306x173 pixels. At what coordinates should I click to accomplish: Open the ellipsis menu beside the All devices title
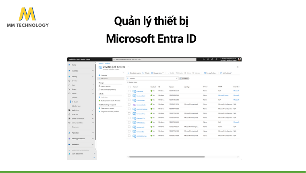pyautogui.click(x=128, y=67)
